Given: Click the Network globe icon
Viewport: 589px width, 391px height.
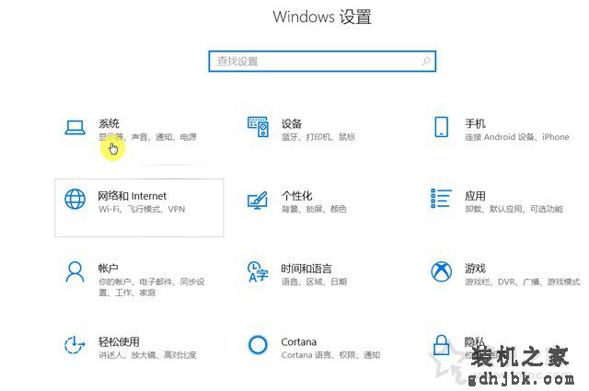Looking at the screenshot, I should click(x=75, y=199).
